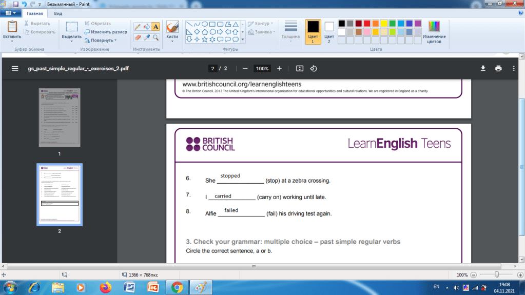
Task: Toggle PDF fit to page button
Action: pyautogui.click(x=300, y=68)
